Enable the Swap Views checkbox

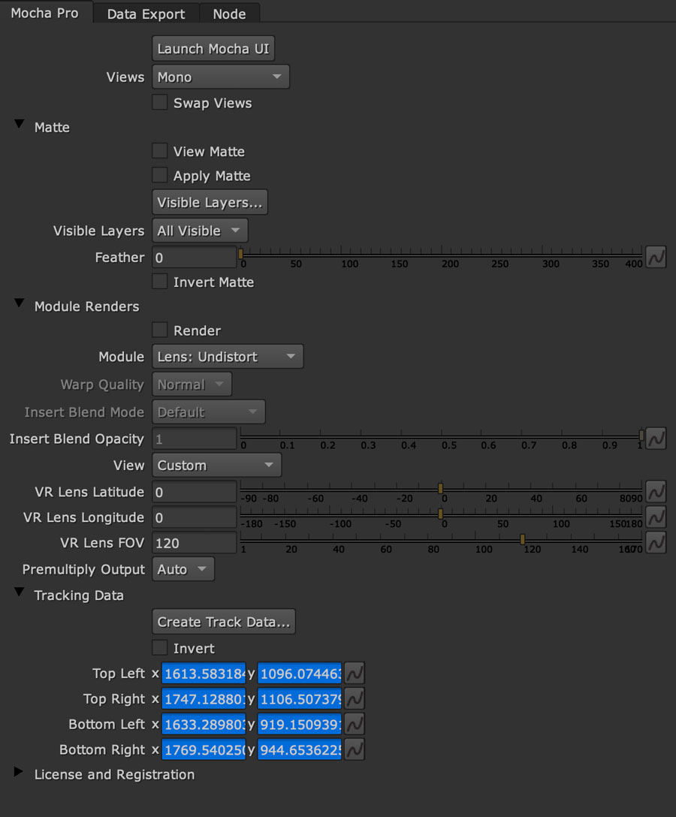pyautogui.click(x=159, y=102)
